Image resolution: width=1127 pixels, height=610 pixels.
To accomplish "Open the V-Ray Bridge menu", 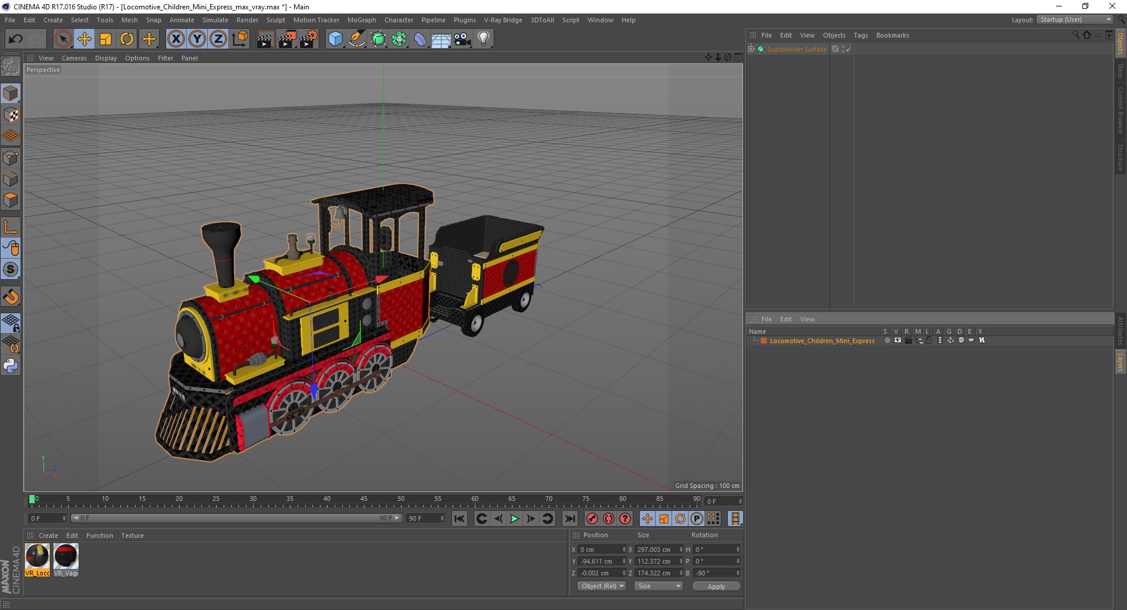I will [503, 20].
